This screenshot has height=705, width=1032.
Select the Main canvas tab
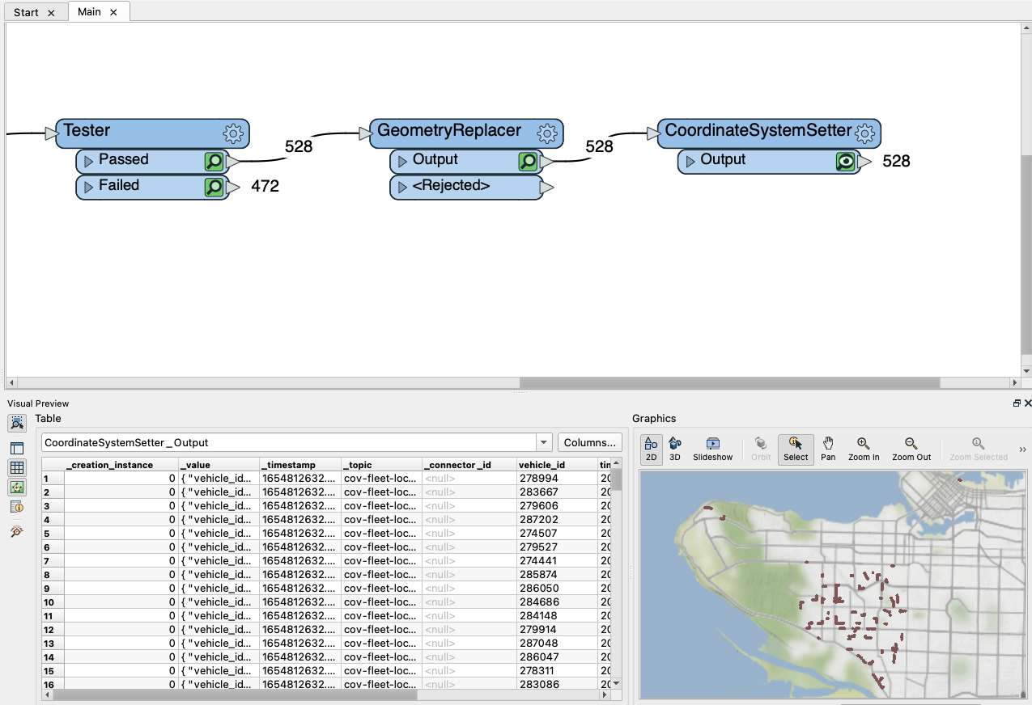pos(89,11)
